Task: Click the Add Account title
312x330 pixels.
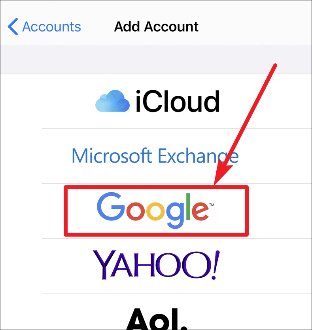Action: tap(156, 27)
